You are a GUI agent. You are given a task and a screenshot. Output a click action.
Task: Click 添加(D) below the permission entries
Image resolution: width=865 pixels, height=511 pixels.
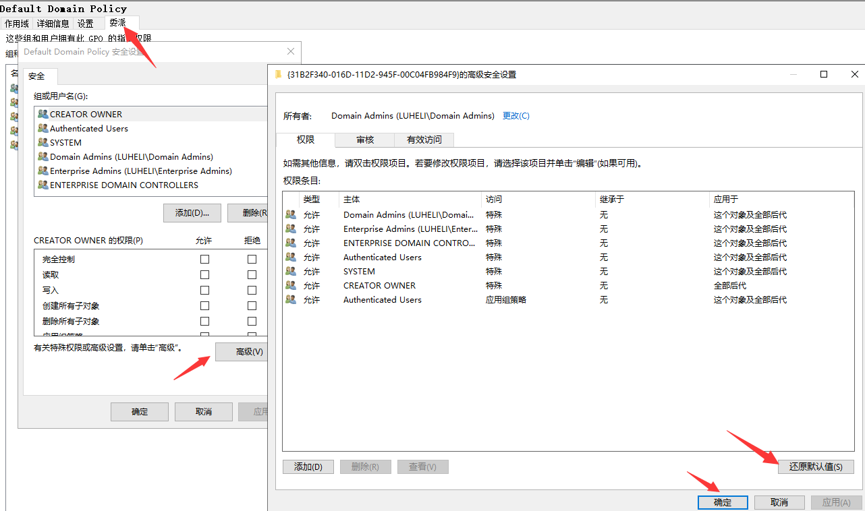click(308, 467)
